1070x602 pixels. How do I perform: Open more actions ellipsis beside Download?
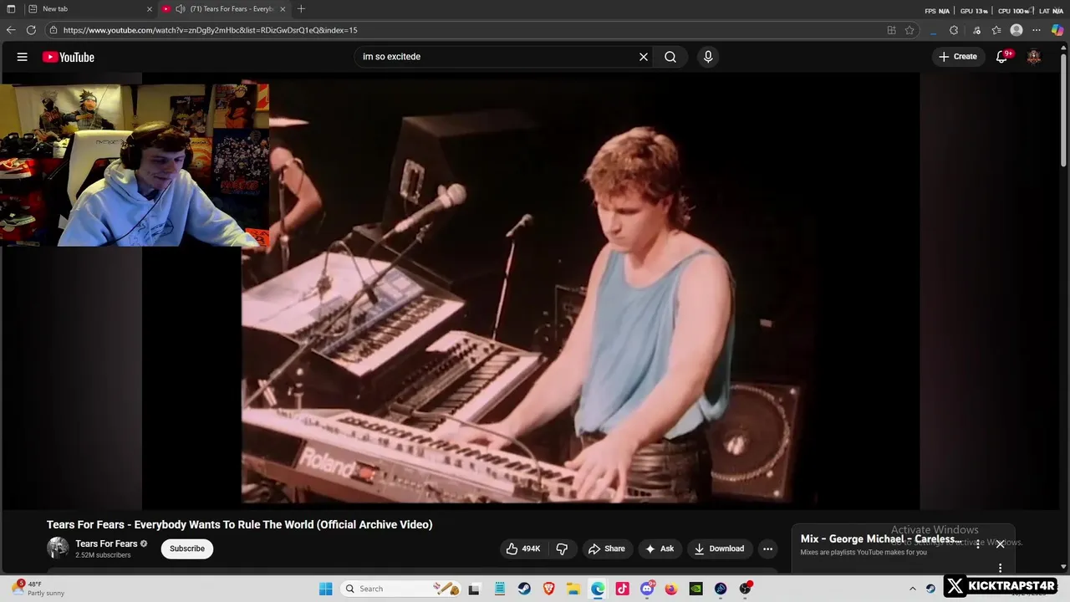pyautogui.click(x=767, y=548)
